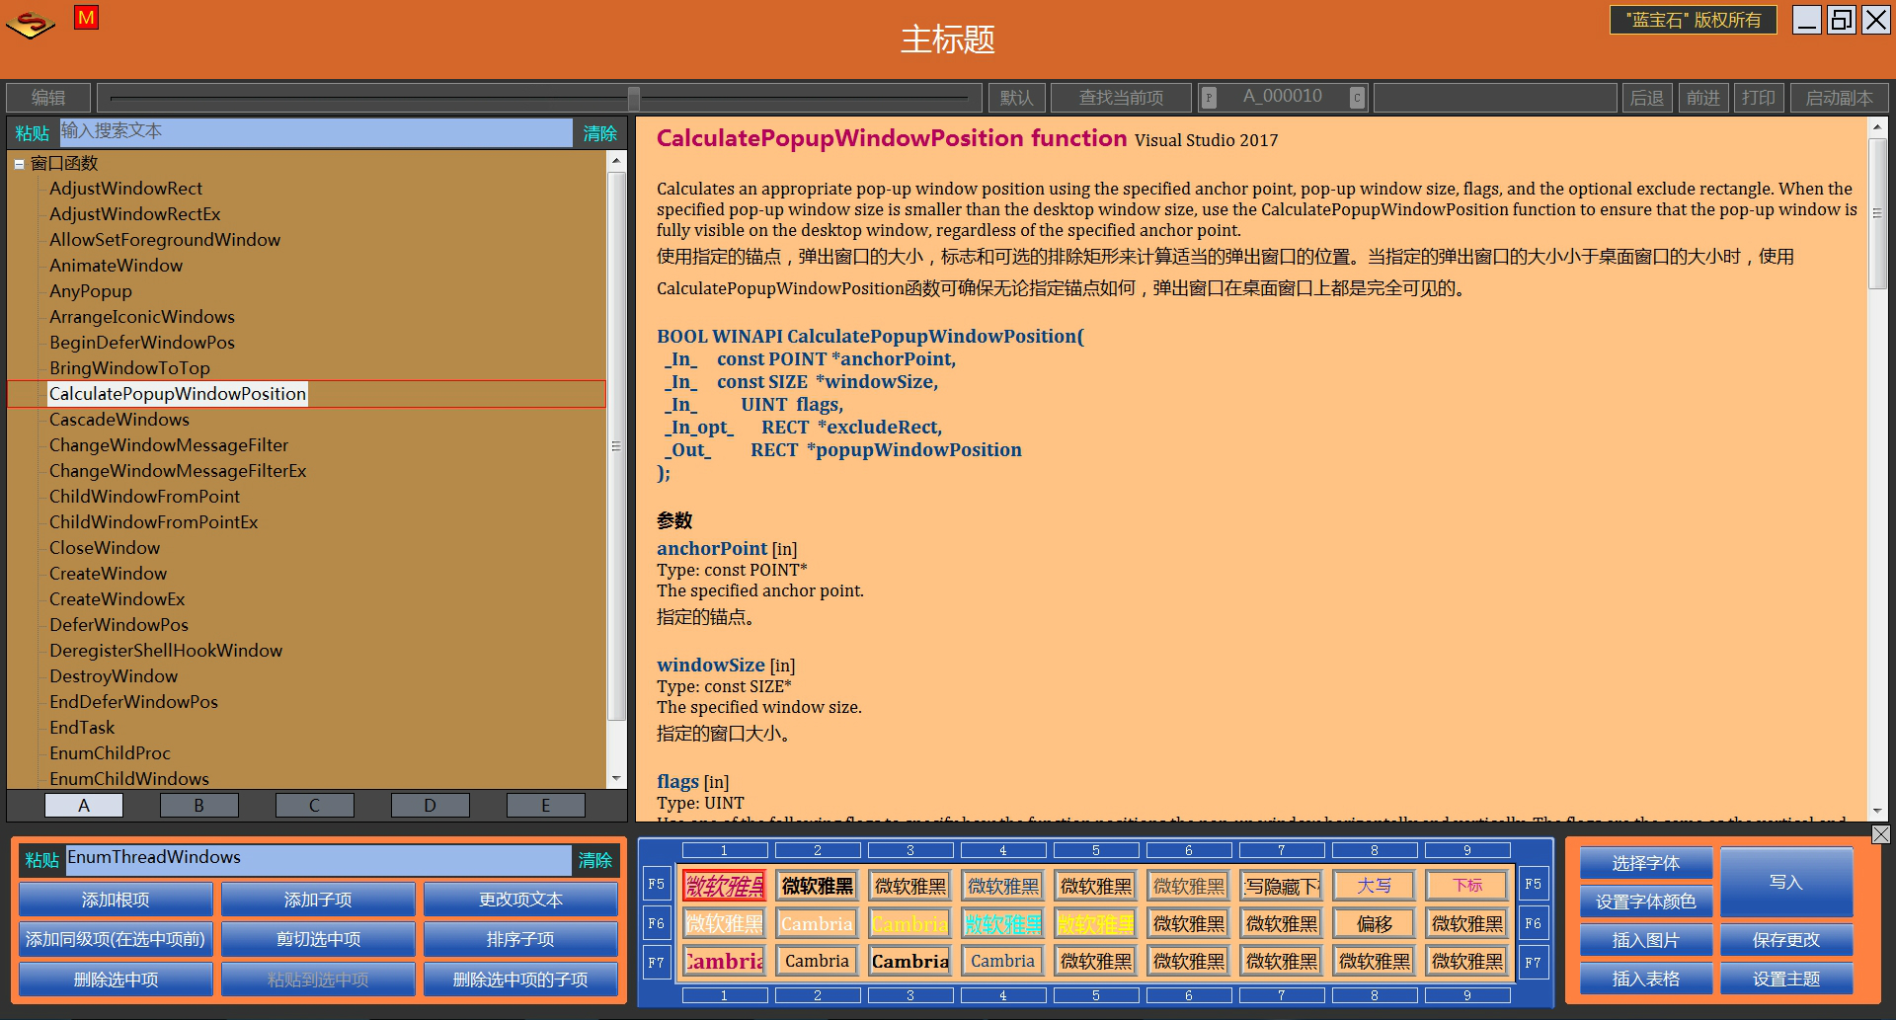This screenshot has width=1896, height=1020.
Task: Click the 插入表格 button
Action: [x=1646, y=979]
